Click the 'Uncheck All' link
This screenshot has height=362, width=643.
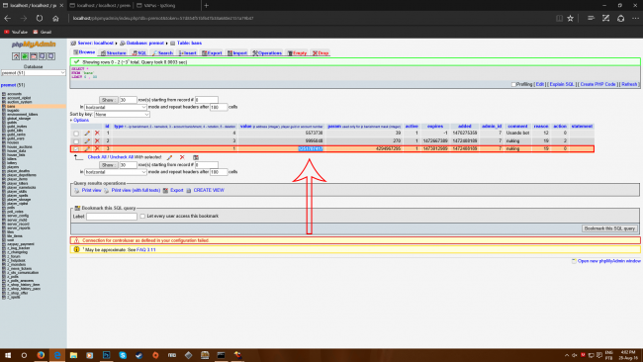(x=122, y=157)
